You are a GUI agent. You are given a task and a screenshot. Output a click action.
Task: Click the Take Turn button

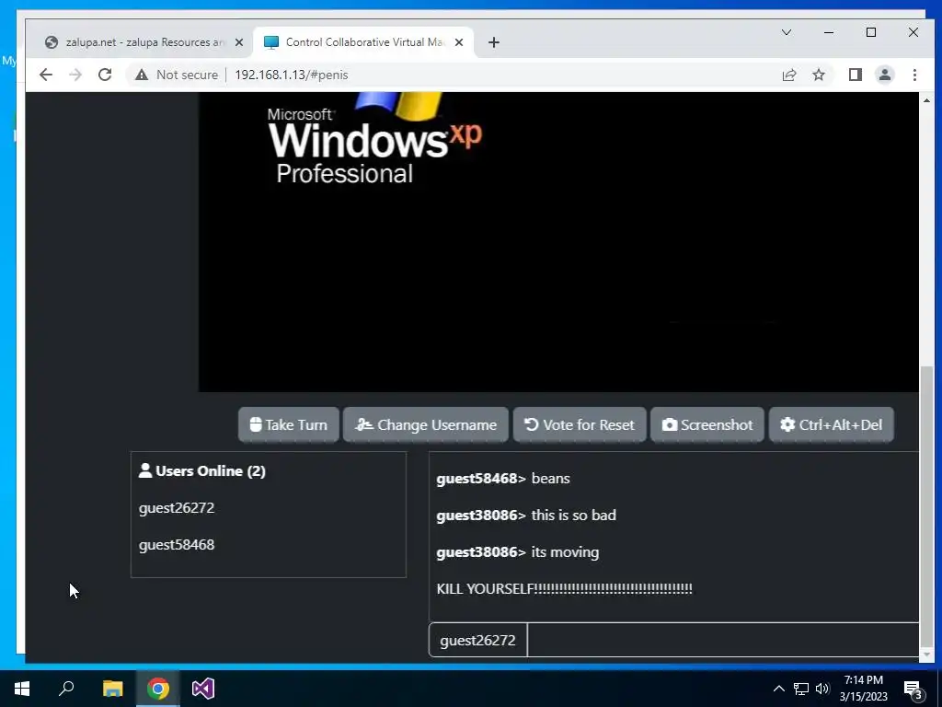tap(288, 424)
